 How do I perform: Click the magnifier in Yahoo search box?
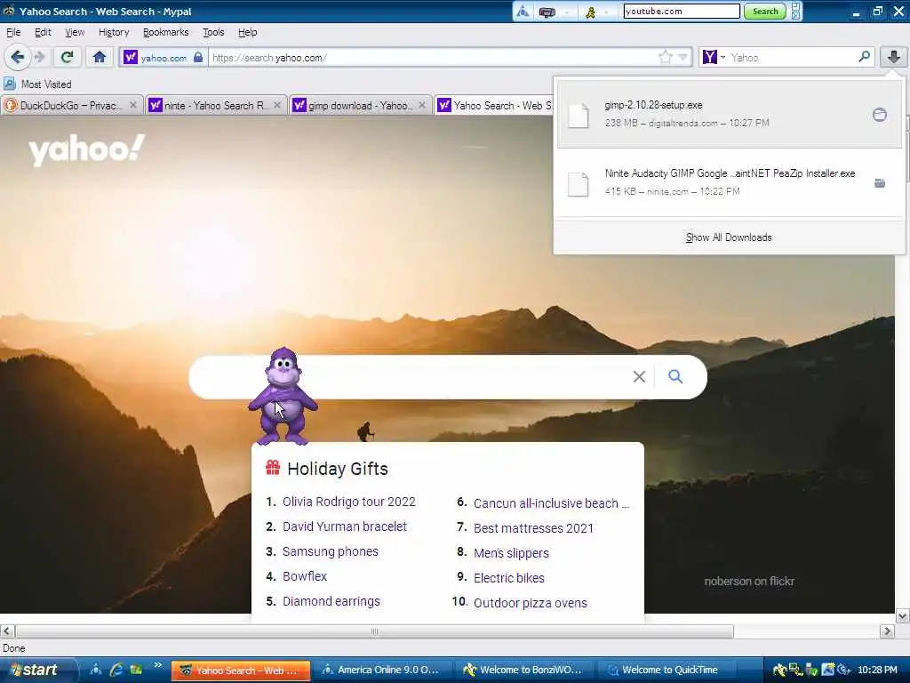click(x=864, y=57)
